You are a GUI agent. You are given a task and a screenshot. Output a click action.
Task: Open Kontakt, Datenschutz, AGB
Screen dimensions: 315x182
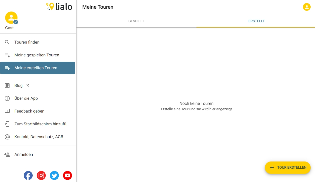point(39,137)
